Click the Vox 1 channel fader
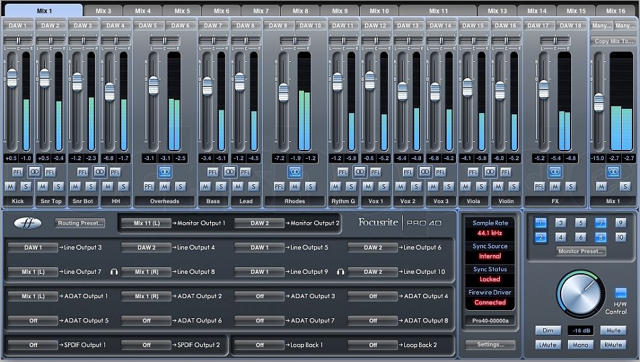Screen dimensions: 640x362 point(369,81)
